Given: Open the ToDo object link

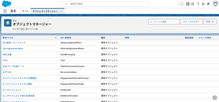Looking at the screenshot, I should coord(5,60).
